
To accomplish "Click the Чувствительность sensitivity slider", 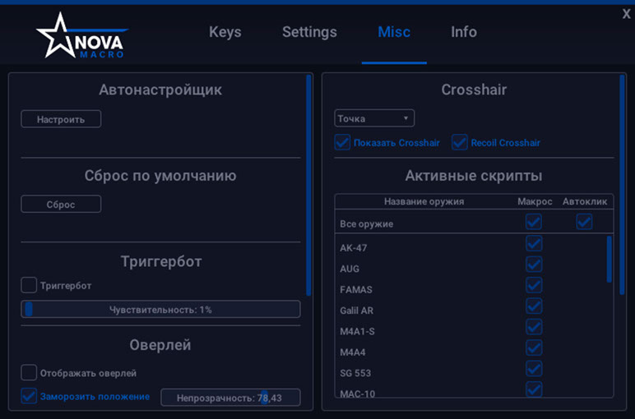I will tap(160, 310).
